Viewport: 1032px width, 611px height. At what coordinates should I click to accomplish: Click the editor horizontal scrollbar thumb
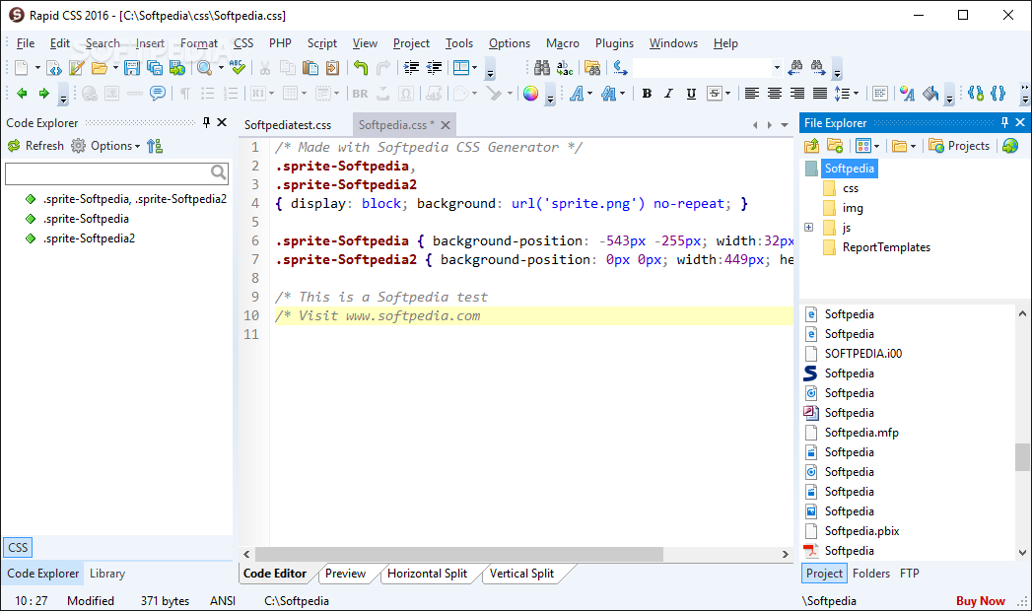[x=458, y=554]
